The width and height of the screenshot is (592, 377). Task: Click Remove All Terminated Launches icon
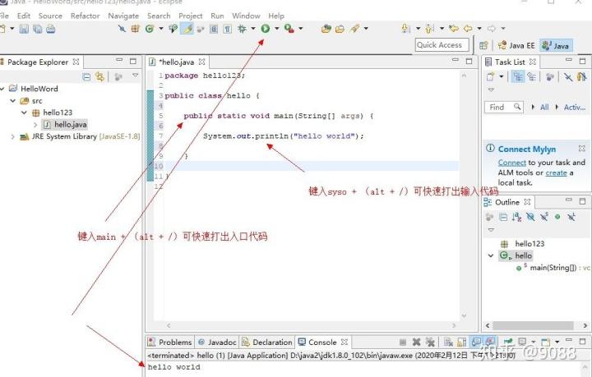coord(430,342)
